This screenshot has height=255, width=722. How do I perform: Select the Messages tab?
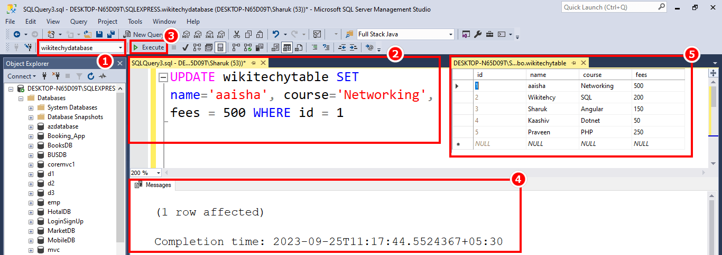tap(153, 185)
